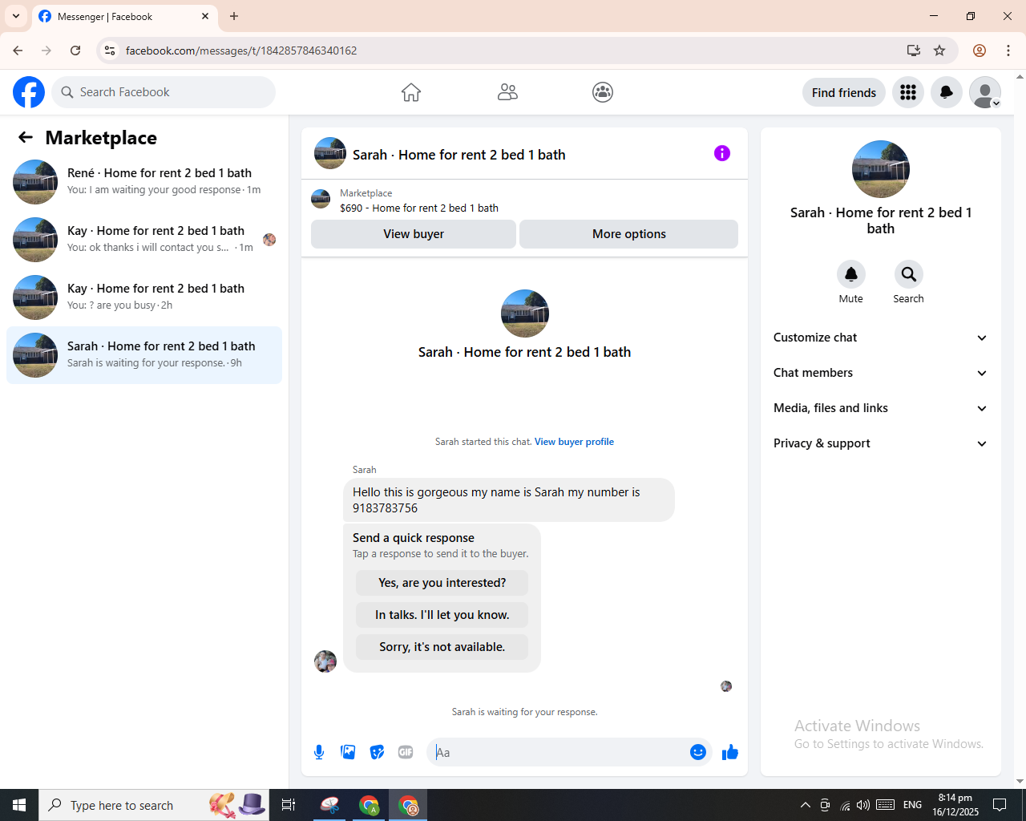Install app icon in address bar

point(914,51)
